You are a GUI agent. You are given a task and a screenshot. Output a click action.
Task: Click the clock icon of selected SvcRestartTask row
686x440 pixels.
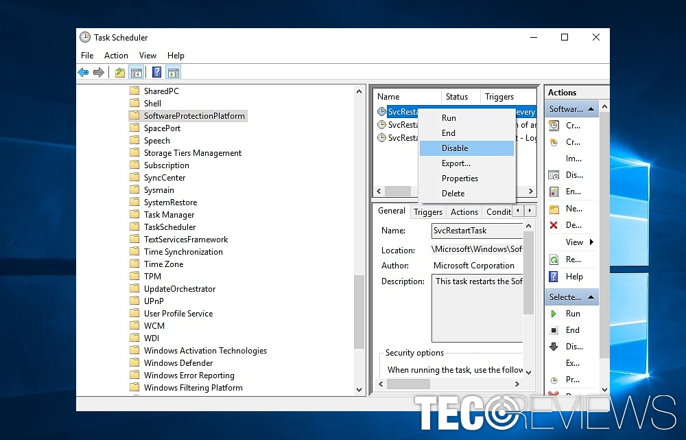point(381,112)
